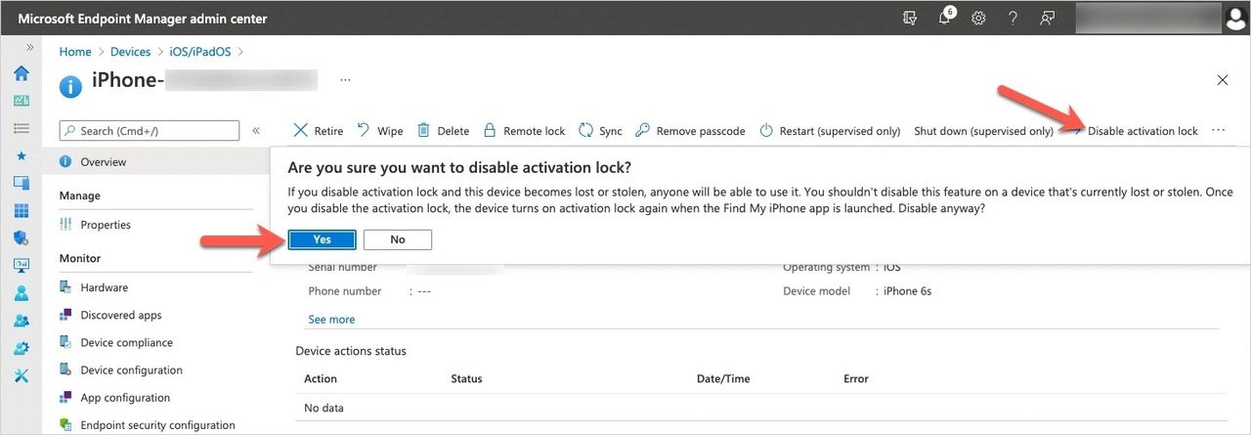Expand the left sidebar chevron
This screenshot has height=435, width=1251.
(29, 47)
